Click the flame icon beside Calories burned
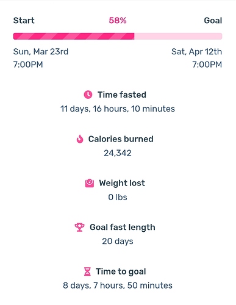Image resolution: width=236 pixels, height=305 pixels. click(x=80, y=139)
